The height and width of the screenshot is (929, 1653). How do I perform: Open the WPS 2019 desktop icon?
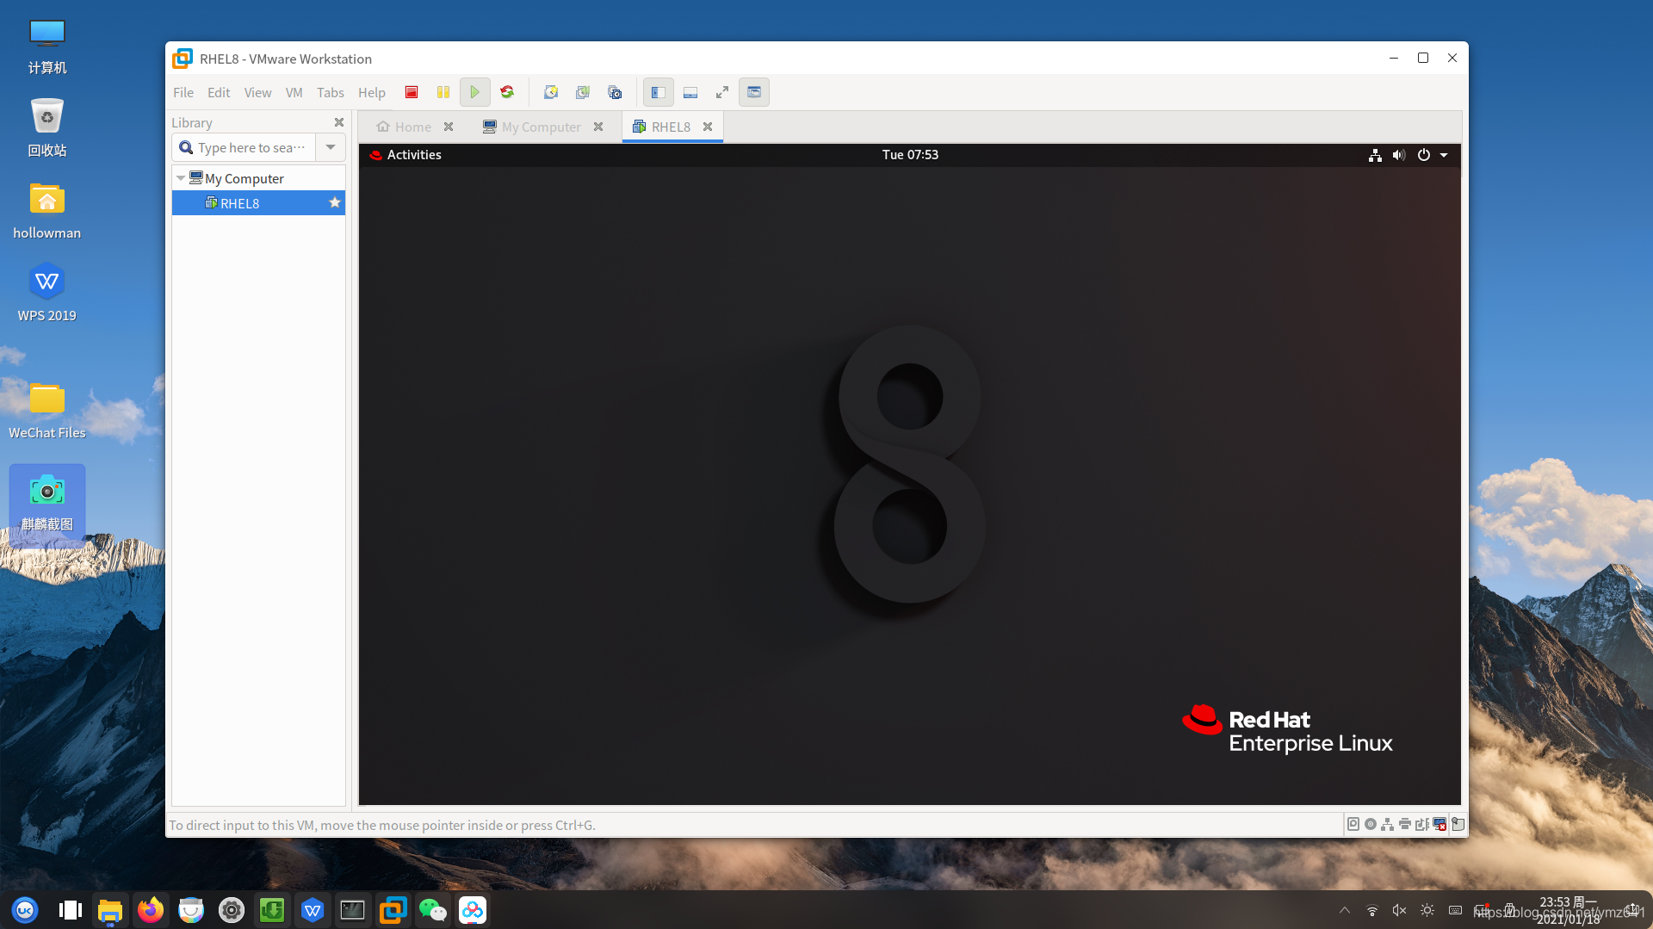[47, 294]
